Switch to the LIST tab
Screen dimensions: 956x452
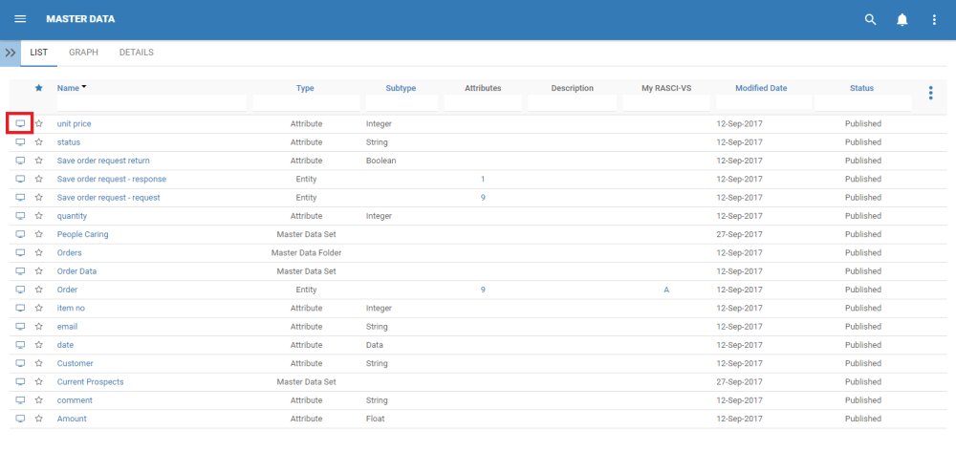pos(39,53)
